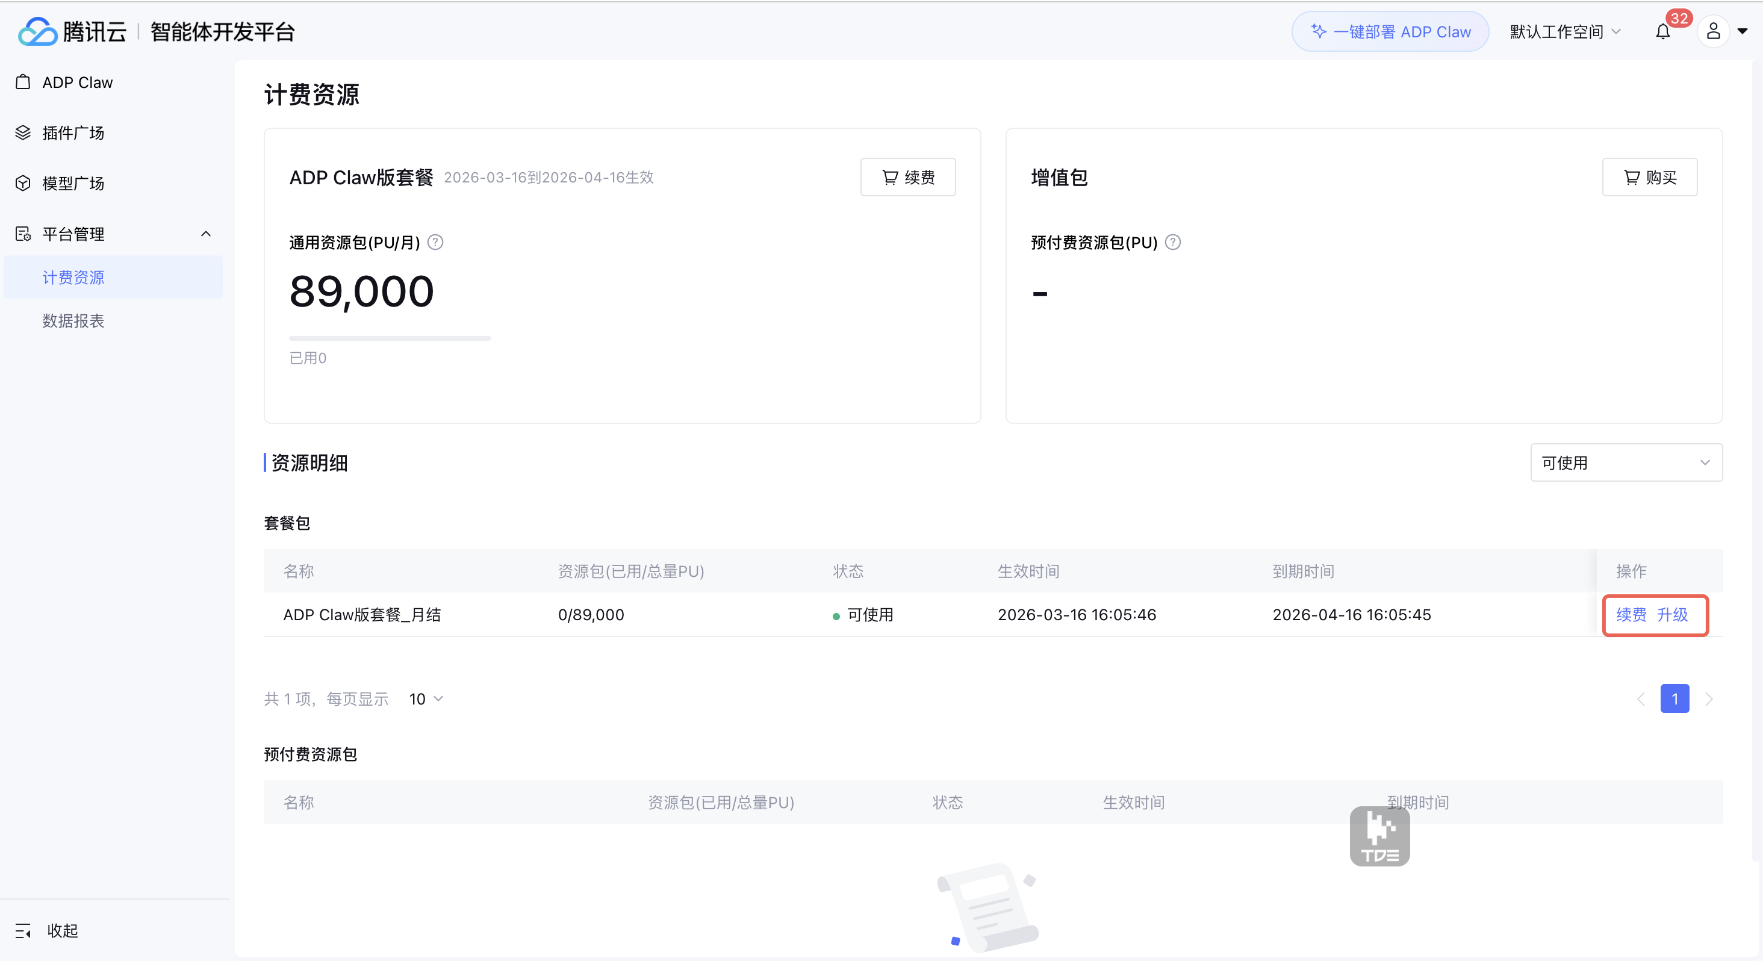Viewport: 1763px width, 961px height.
Task: Click help icon beside 通用资源包(PU/月)
Action: pyautogui.click(x=435, y=242)
